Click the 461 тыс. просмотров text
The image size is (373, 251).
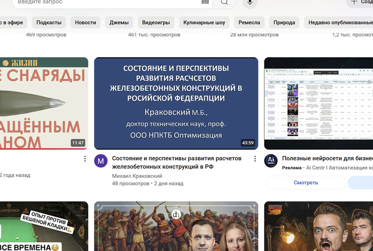tap(154, 35)
